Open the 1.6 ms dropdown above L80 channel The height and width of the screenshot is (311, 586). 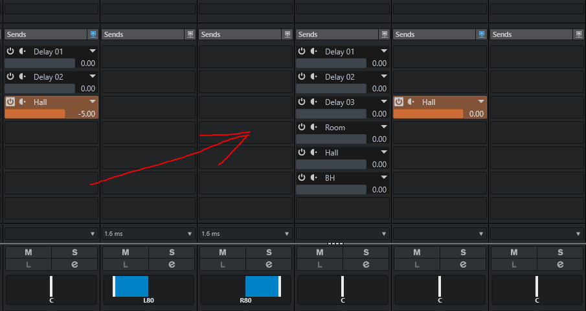(149, 233)
